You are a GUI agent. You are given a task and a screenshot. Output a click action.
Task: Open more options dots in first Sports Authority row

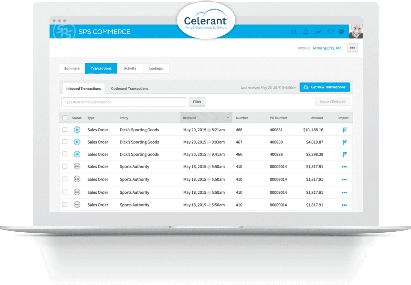(345, 167)
